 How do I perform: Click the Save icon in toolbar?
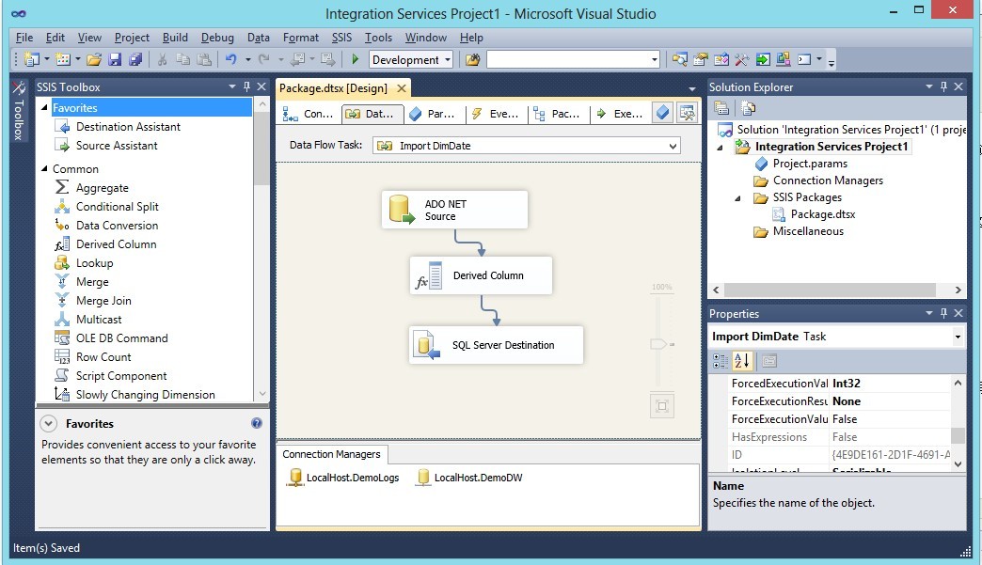(x=115, y=59)
